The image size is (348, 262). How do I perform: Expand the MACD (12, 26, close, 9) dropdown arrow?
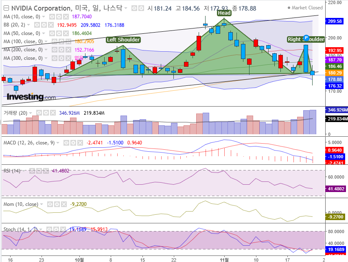[58, 143]
